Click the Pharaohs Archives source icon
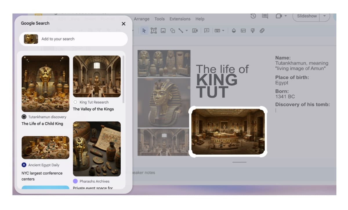This screenshot has height=210, width=348. (75, 181)
